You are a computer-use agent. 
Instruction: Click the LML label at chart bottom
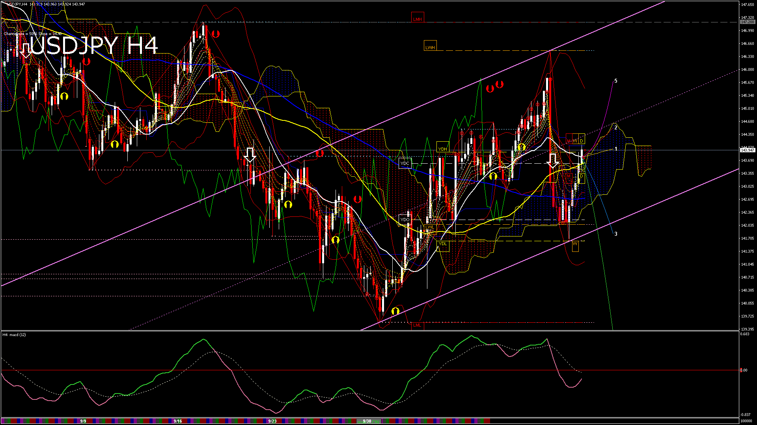(417, 325)
